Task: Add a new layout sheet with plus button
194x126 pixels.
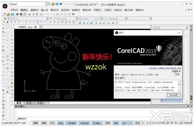Action: tap(48, 103)
